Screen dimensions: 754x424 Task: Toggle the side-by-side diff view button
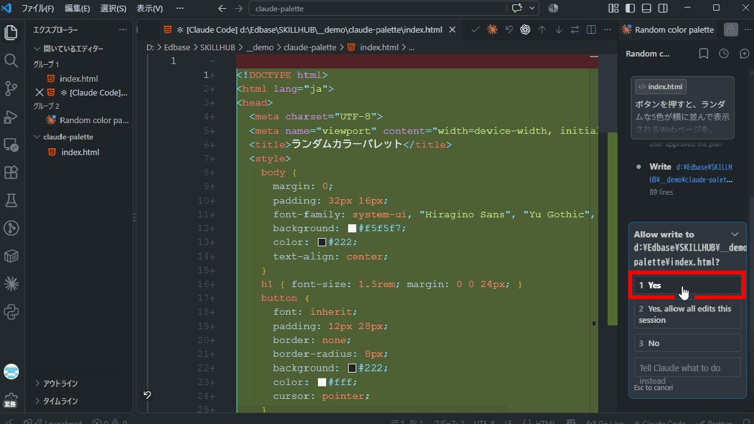coord(591,30)
